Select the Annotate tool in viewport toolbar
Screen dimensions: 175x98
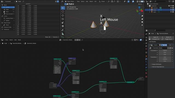click(x=63, y=30)
